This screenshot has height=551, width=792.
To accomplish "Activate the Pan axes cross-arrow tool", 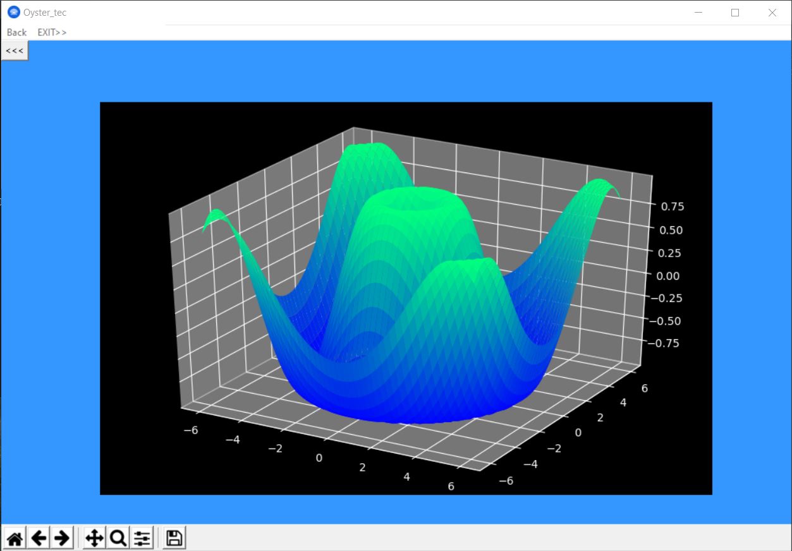I will click(x=94, y=538).
